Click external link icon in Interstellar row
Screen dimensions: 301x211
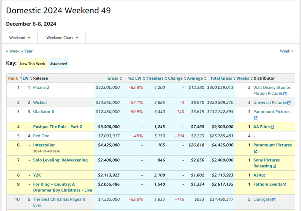point(256,151)
